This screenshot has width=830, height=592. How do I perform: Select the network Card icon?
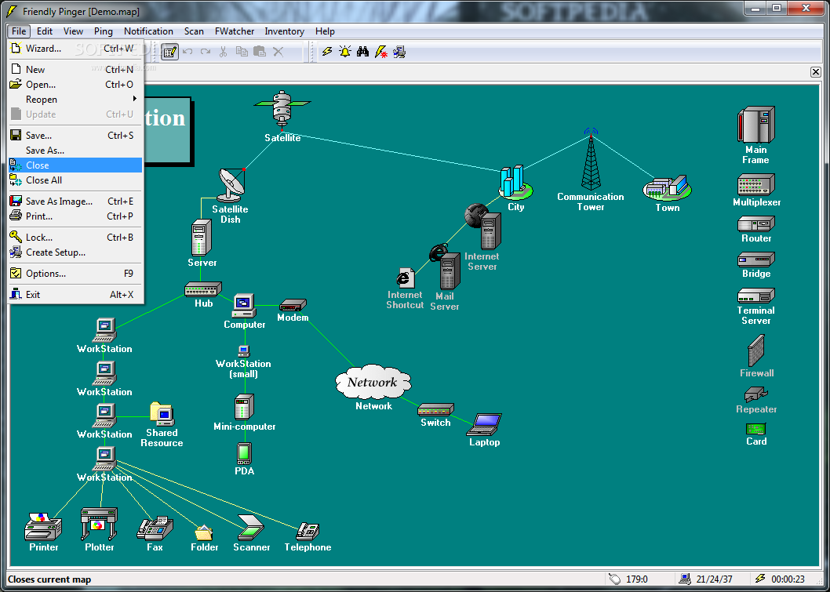[x=756, y=429]
